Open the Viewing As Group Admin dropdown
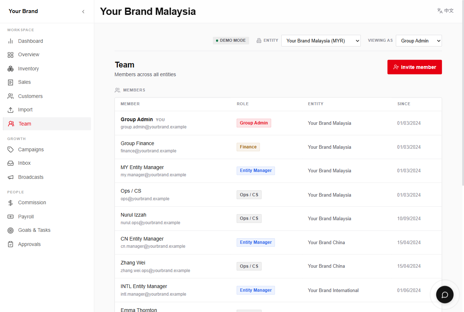This screenshot has width=464, height=312. (x=419, y=41)
